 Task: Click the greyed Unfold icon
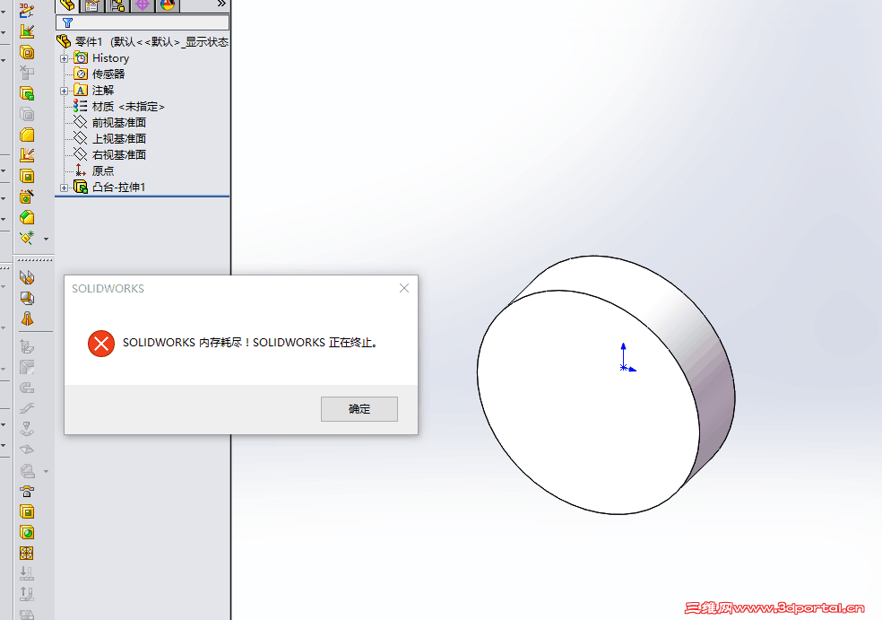point(26,574)
